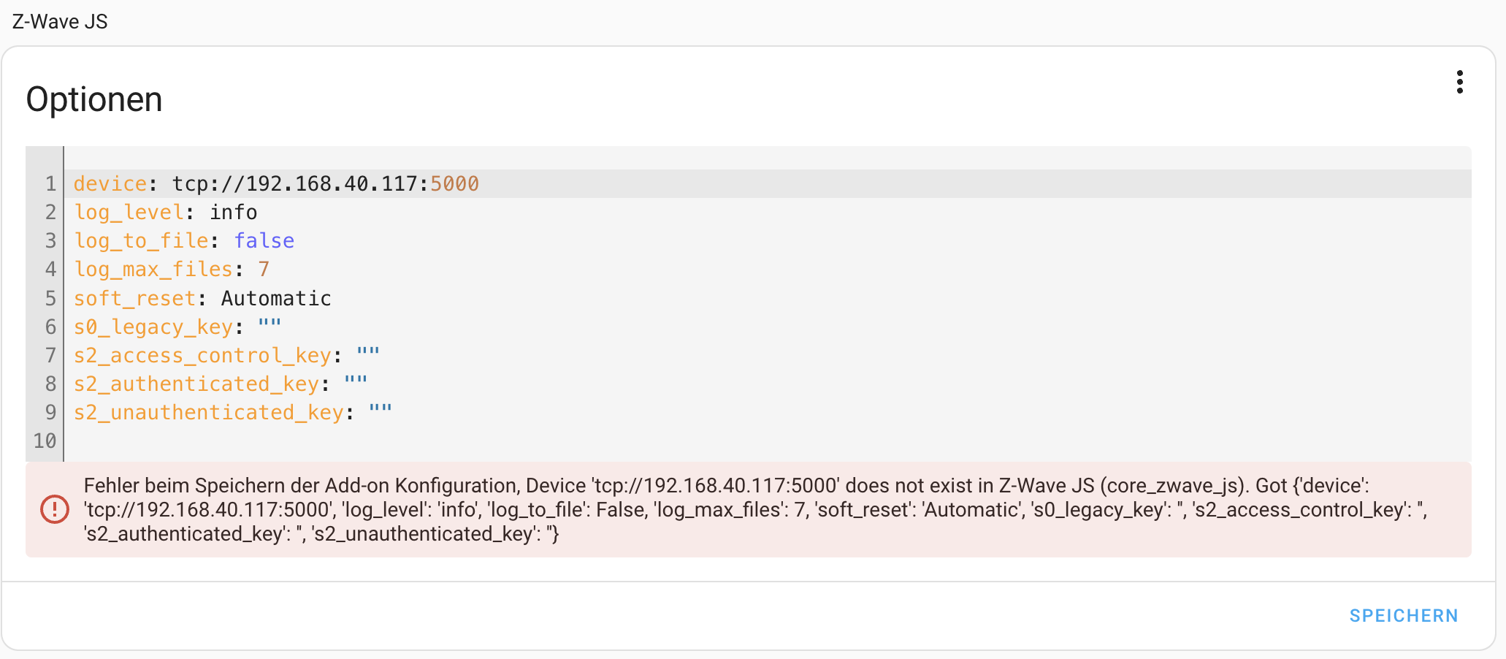Image resolution: width=1506 pixels, height=659 pixels.
Task: Click empty line 10 in editor
Action: [x=768, y=441]
